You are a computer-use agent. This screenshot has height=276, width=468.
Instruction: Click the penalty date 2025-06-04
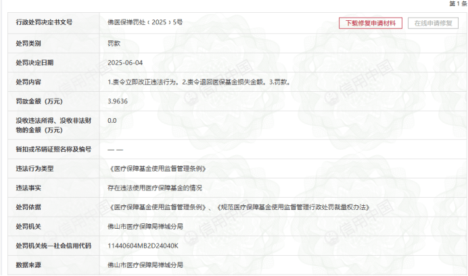coord(126,62)
